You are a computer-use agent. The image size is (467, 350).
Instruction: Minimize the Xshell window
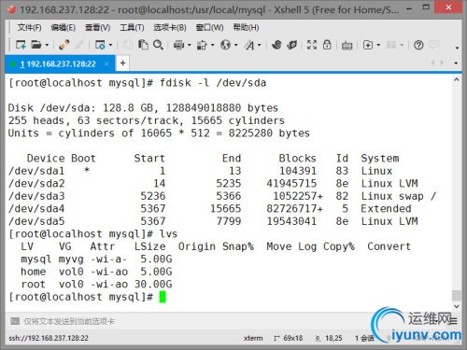(x=409, y=8)
